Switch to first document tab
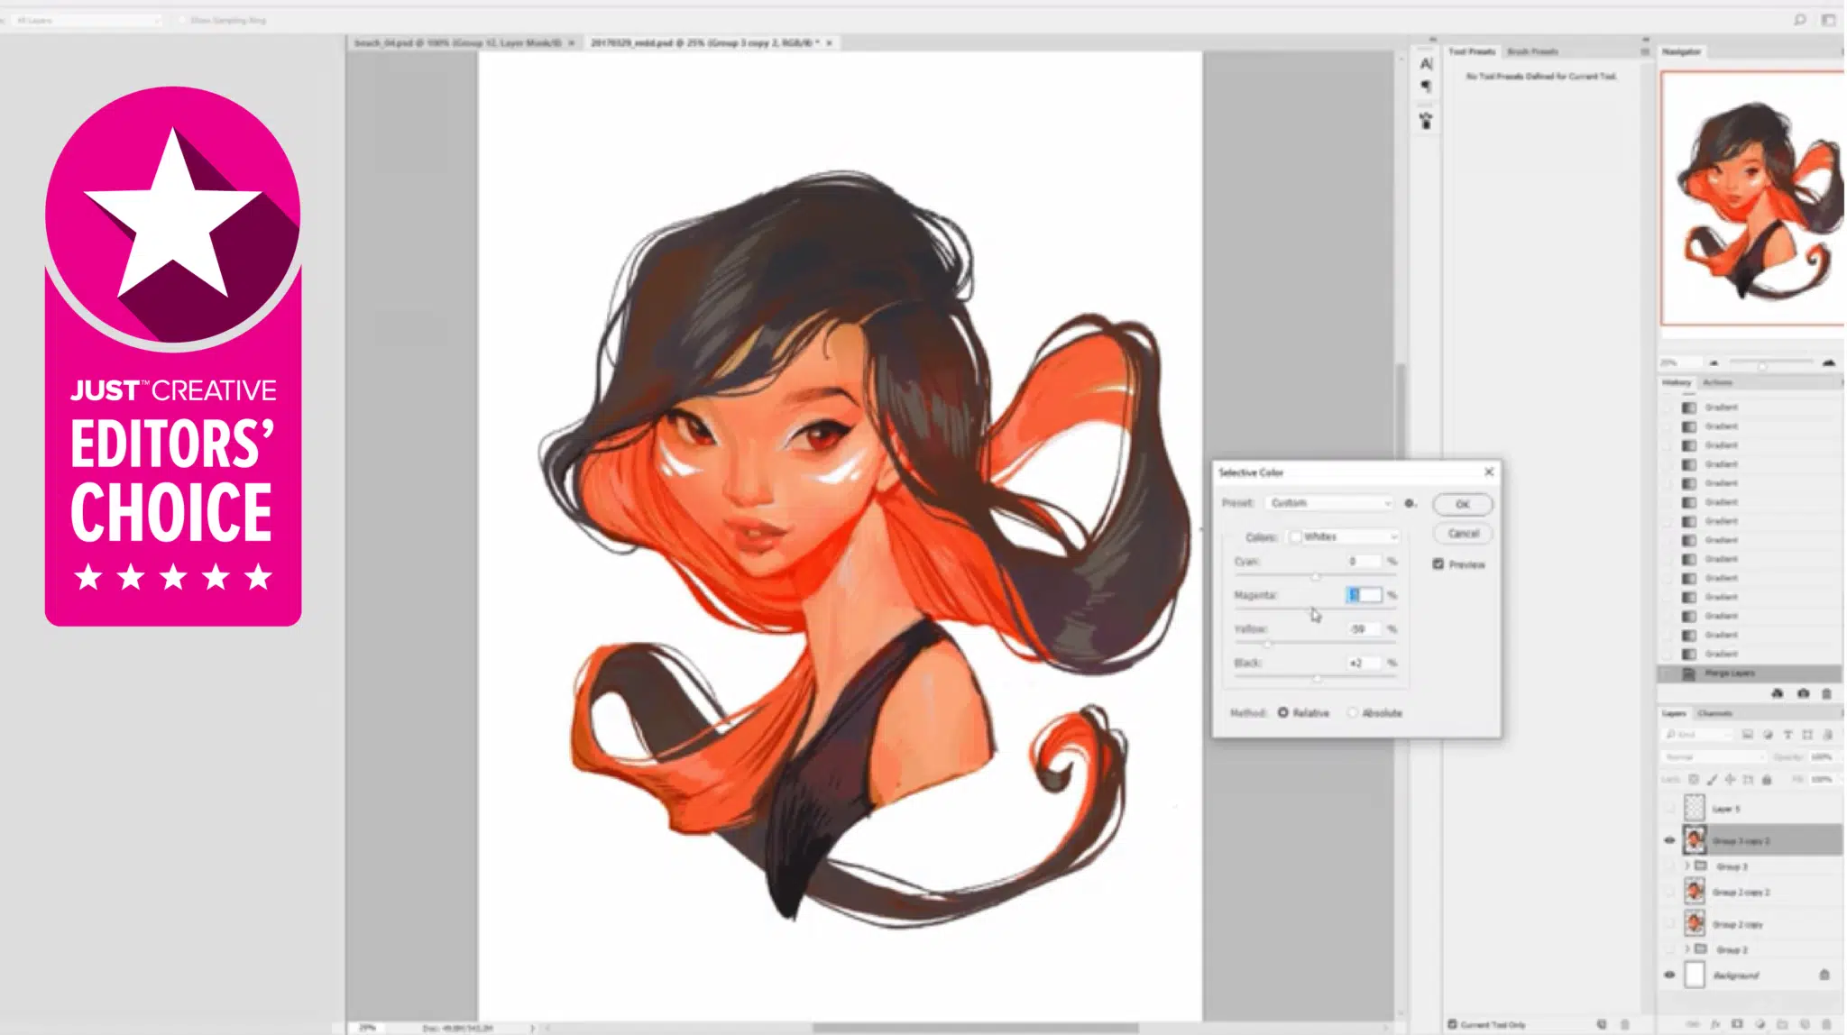The height and width of the screenshot is (1035, 1847). point(464,42)
